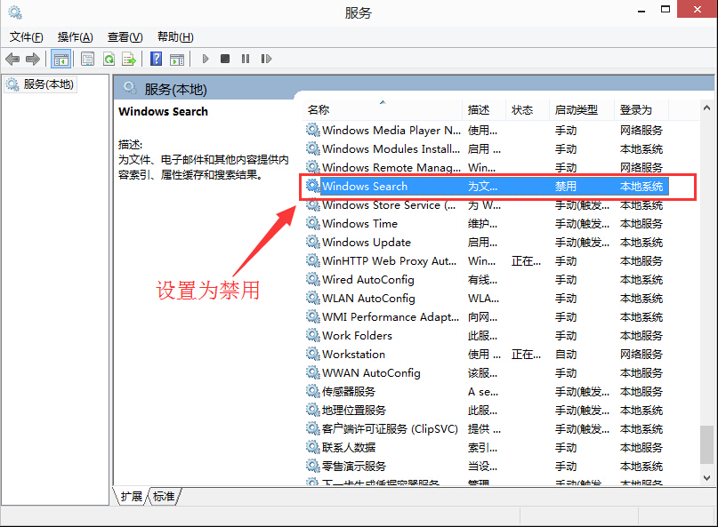Open the Properties toolbar icon
This screenshot has width=718, height=527.
pyautogui.click(x=87, y=59)
